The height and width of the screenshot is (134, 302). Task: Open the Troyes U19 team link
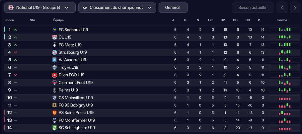[68, 67]
